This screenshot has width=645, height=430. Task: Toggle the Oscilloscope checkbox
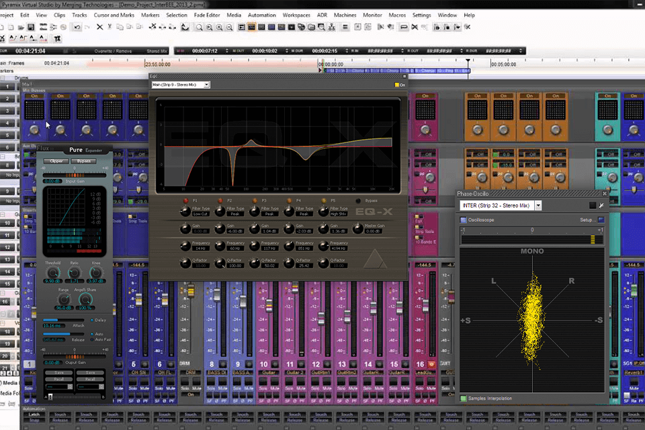tap(464, 220)
